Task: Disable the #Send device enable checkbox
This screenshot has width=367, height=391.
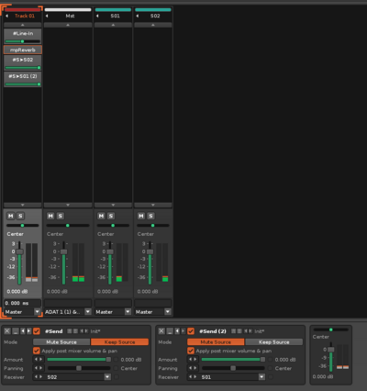Action: pyautogui.click(x=37, y=331)
